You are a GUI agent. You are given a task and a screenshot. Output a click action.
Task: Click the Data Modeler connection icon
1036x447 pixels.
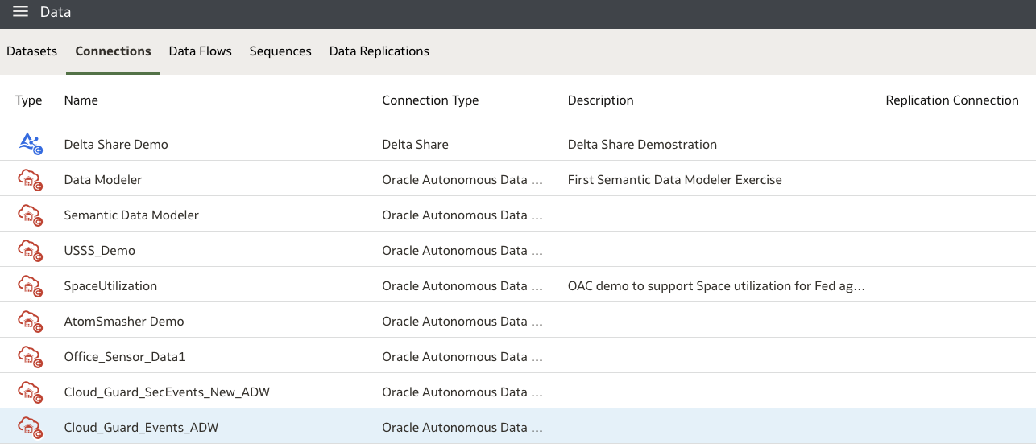pos(30,179)
